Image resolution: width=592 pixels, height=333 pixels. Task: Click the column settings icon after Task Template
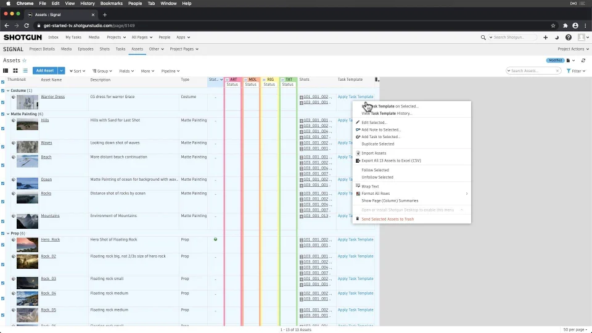point(377,80)
